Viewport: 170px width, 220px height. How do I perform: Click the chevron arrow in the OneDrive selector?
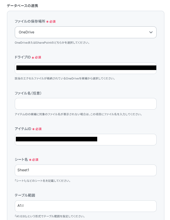tap(151, 32)
